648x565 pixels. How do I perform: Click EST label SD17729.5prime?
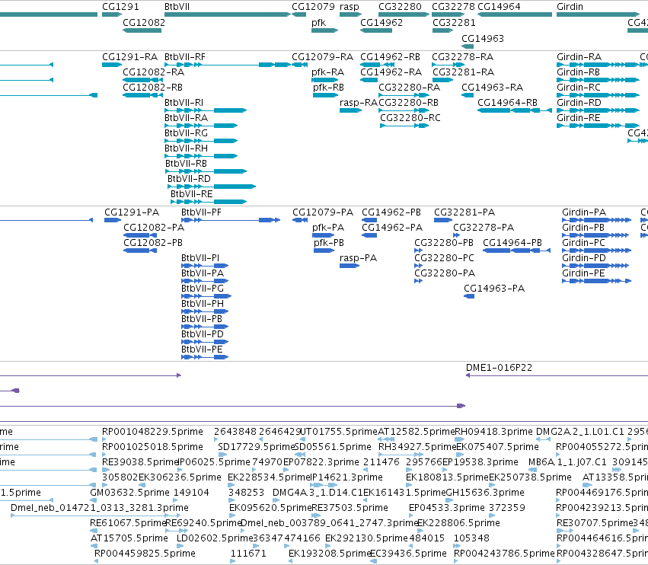coord(256,447)
